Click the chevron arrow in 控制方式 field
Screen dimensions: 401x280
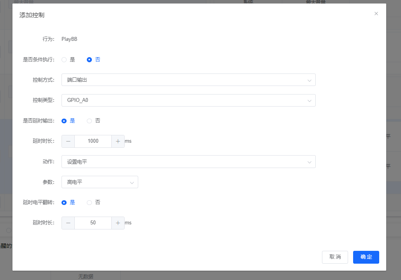click(x=309, y=80)
